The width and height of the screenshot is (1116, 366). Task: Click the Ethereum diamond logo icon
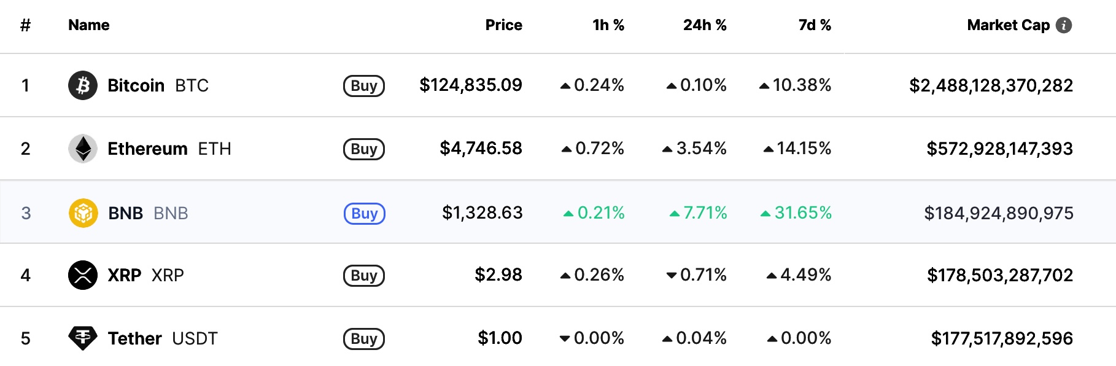83,149
